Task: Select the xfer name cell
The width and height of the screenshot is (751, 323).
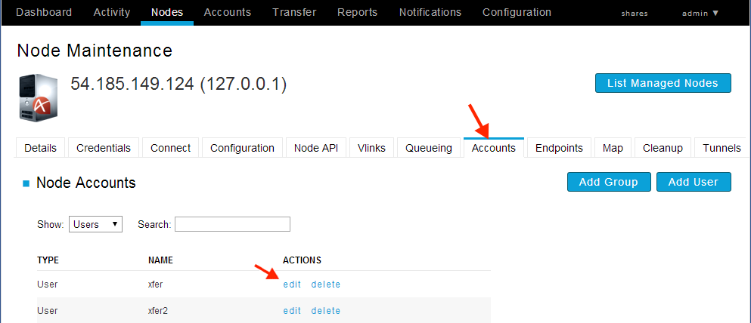Action: pyautogui.click(x=156, y=285)
